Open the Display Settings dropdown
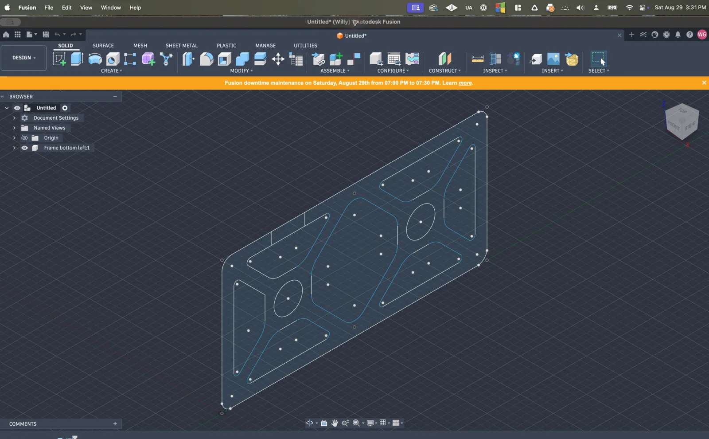Viewport: 709px width, 439px height. (x=372, y=423)
